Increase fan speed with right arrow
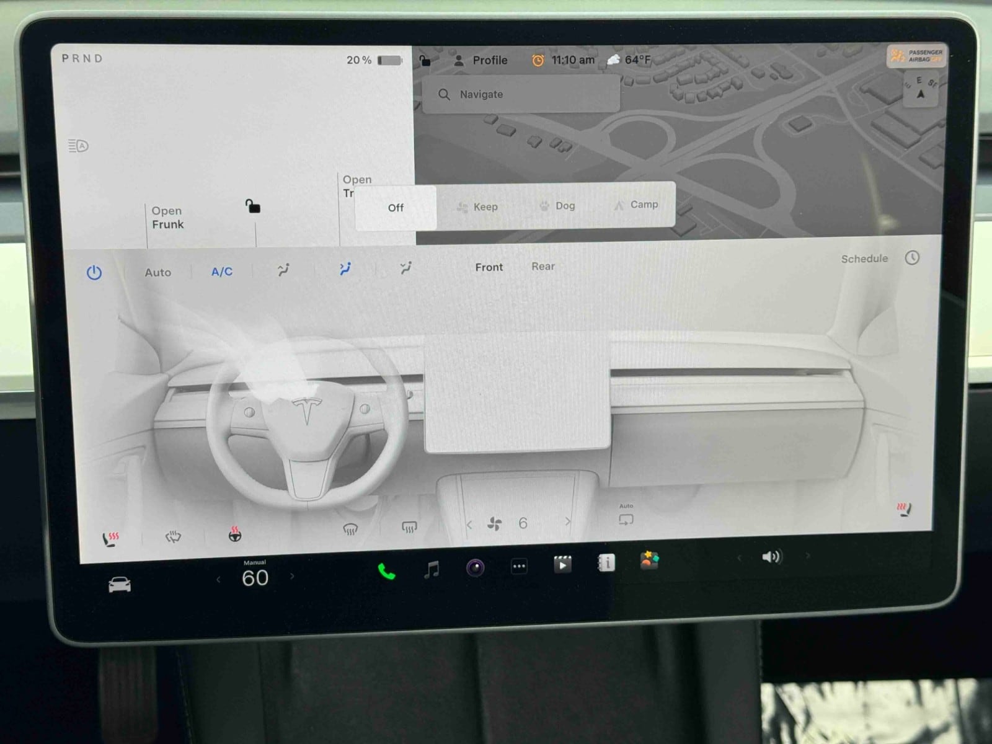992x744 pixels. tap(567, 522)
